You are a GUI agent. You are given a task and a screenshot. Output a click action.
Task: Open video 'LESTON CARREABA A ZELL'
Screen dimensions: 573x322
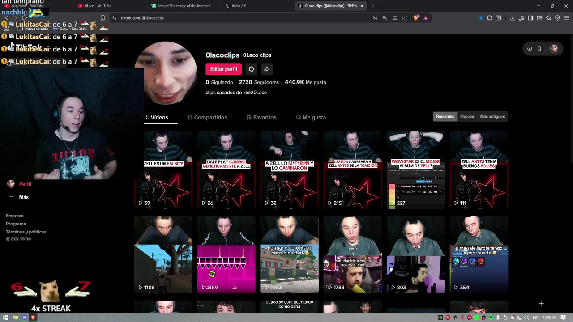coord(353,170)
